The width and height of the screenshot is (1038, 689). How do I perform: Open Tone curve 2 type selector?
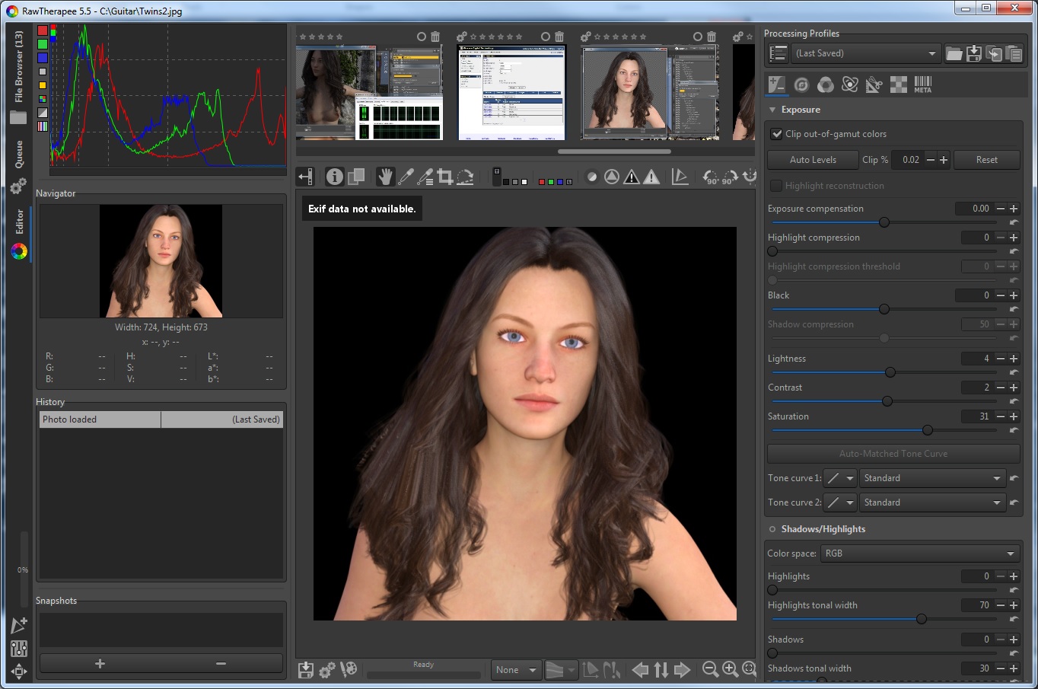click(x=840, y=502)
